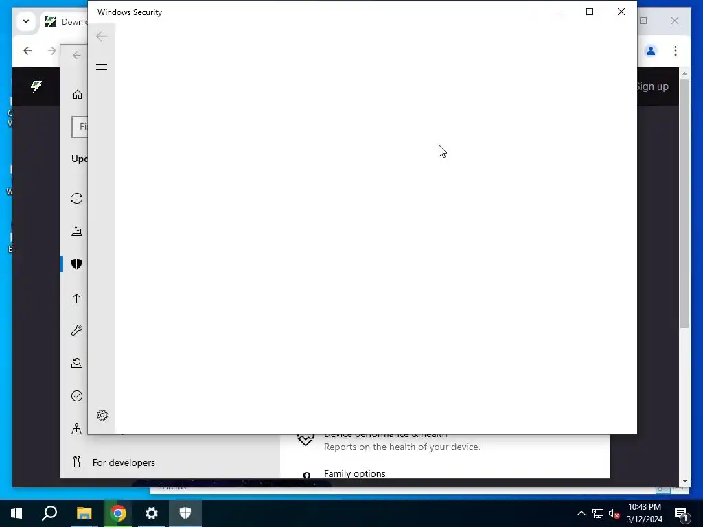Switch to Settings gear on taskbar
703x527 pixels.
click(152, 513)
